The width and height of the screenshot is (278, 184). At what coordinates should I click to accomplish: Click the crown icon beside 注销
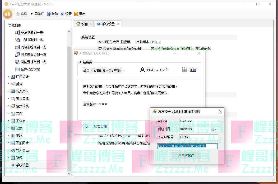click(185, 70)
